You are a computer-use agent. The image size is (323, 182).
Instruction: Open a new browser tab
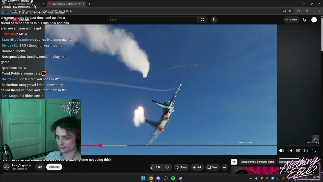(x=89, y=4)
